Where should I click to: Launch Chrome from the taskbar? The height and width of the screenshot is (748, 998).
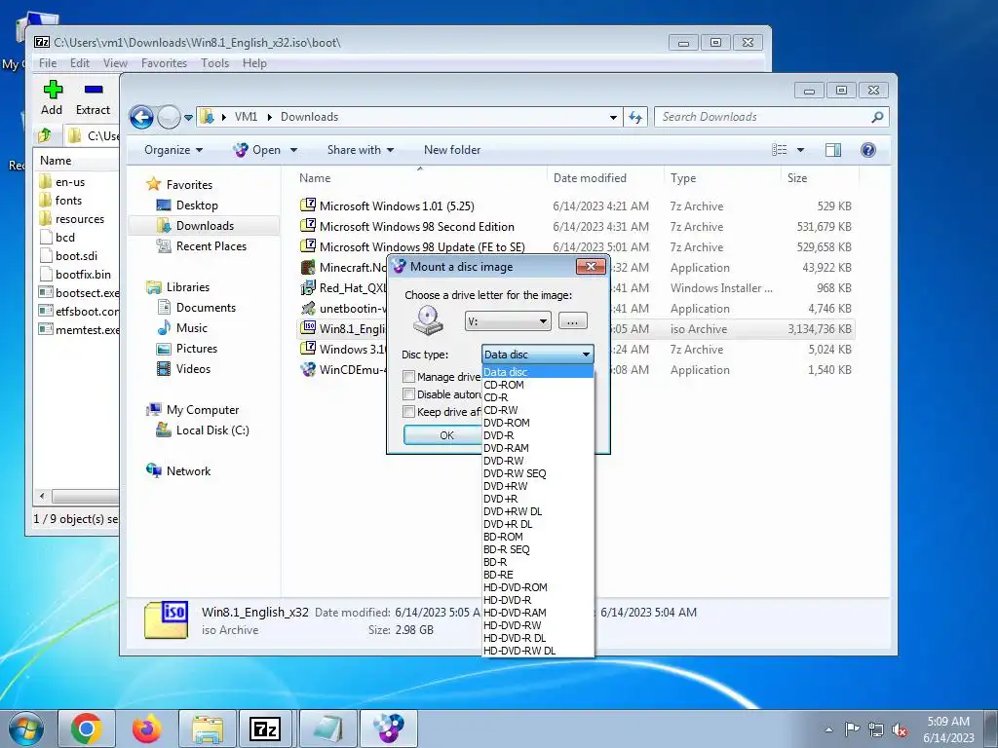[x=87, y=729]
